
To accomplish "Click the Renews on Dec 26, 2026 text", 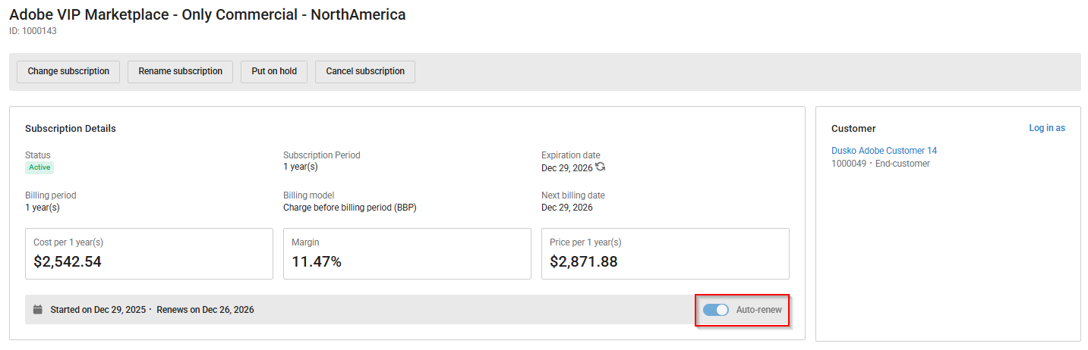I will pos(205,310).
